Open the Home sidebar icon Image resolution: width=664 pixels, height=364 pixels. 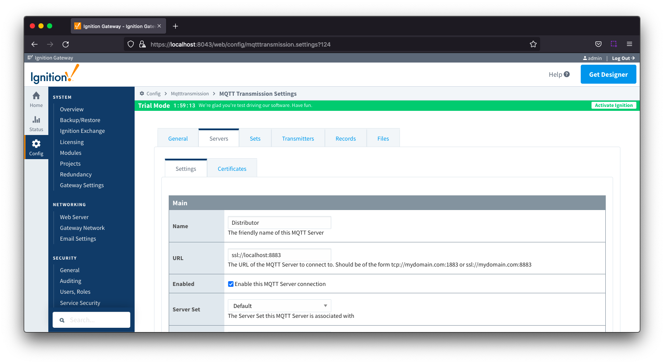pyautogui.click(x=36, y=99)
